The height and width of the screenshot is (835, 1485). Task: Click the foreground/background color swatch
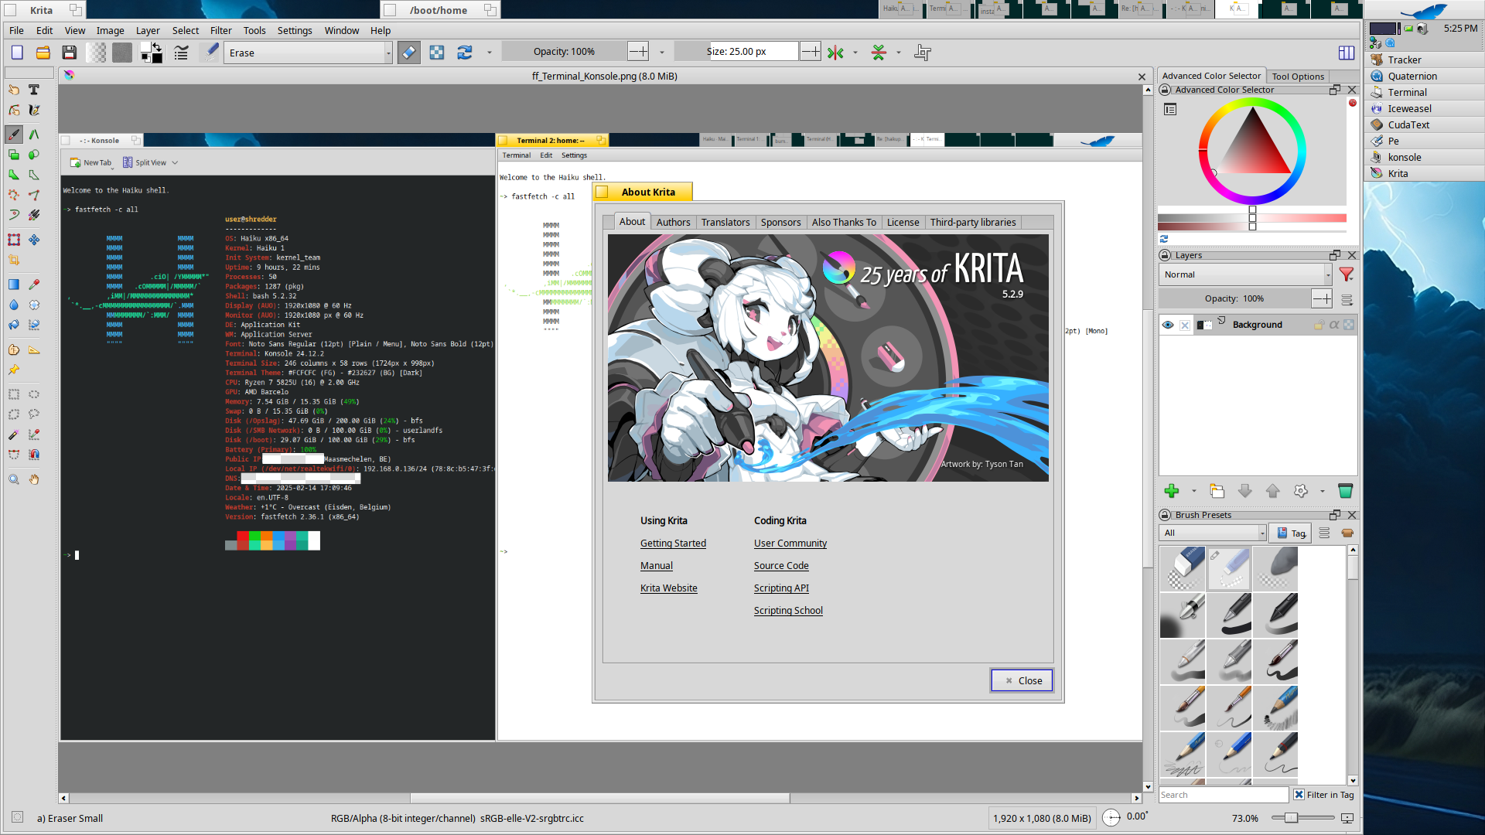152,53
